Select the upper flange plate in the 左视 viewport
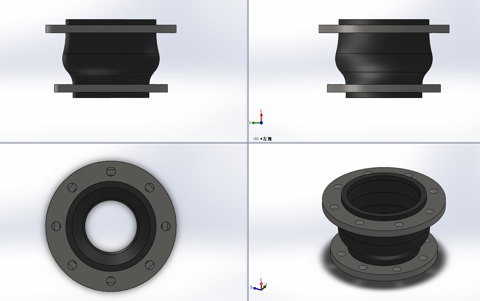 pos(384,29)
